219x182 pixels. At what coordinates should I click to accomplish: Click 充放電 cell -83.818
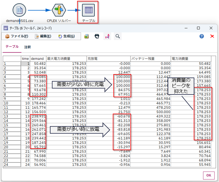pos(109,129)
